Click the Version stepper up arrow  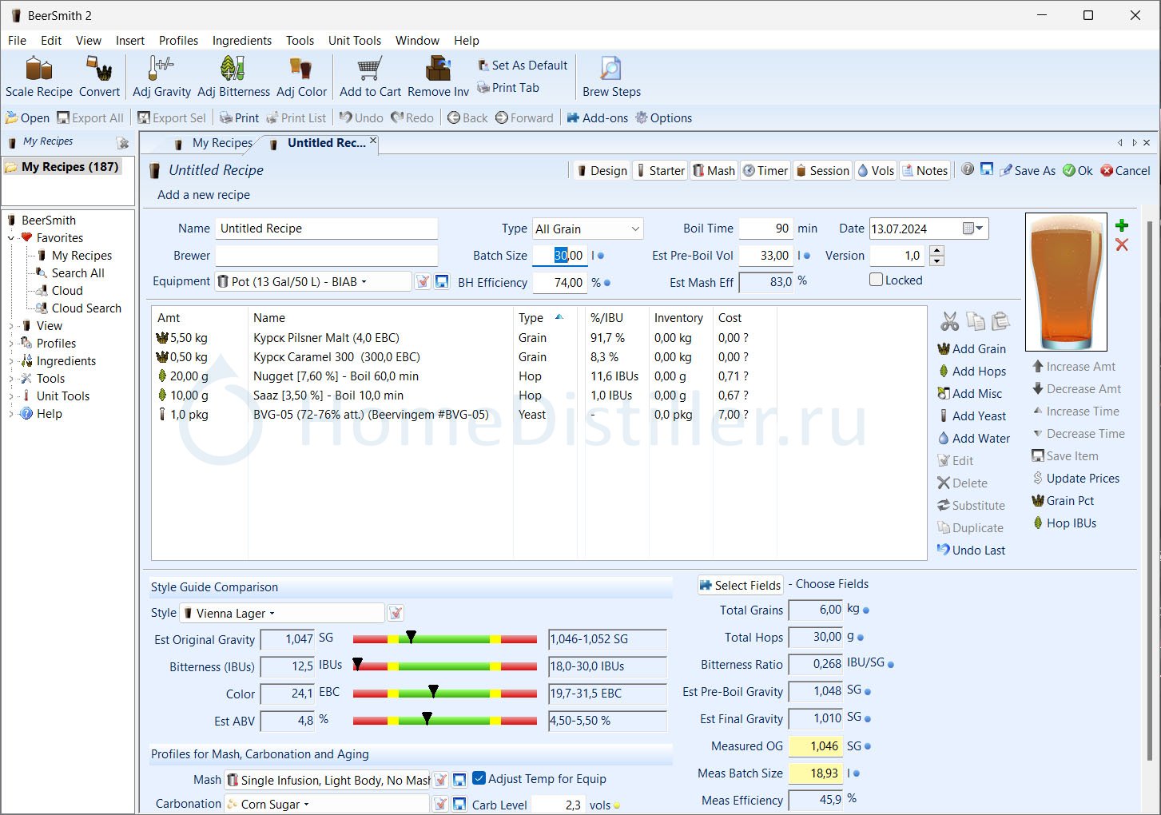pos(937,251)
